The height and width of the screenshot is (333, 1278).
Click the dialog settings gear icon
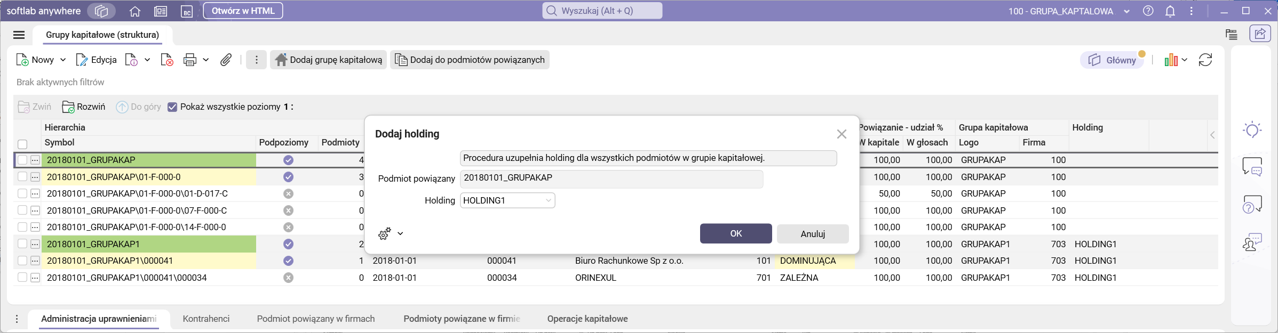pos(385,233)
